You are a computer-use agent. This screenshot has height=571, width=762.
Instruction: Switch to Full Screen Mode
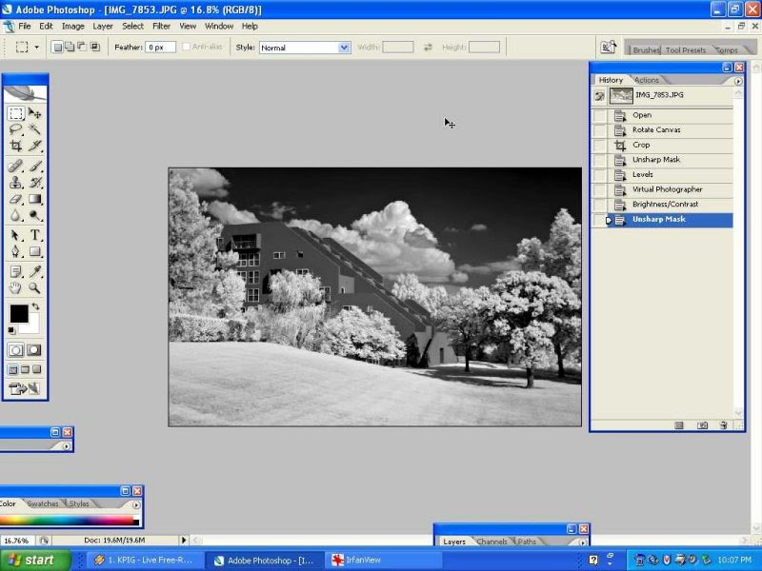(36, 370)
